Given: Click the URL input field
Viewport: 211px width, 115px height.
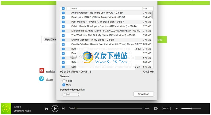Looking at the screenshot, I should (x=49, y=40).
